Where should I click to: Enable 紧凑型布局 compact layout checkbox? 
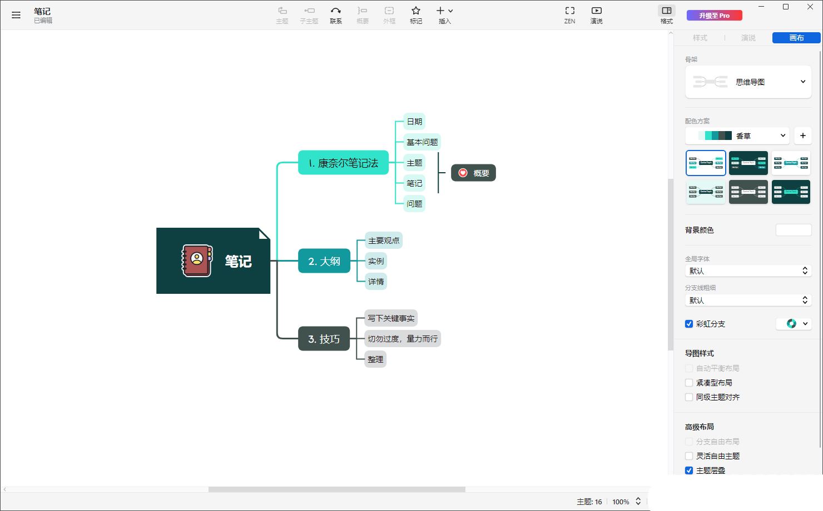(x=689, y=383)
